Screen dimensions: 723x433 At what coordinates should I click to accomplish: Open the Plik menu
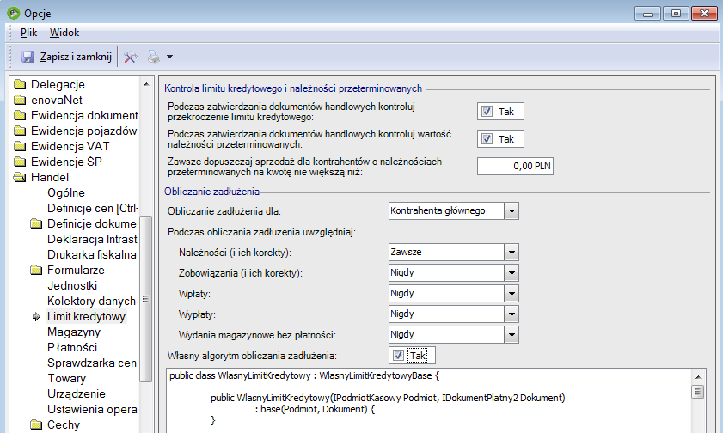28,33
